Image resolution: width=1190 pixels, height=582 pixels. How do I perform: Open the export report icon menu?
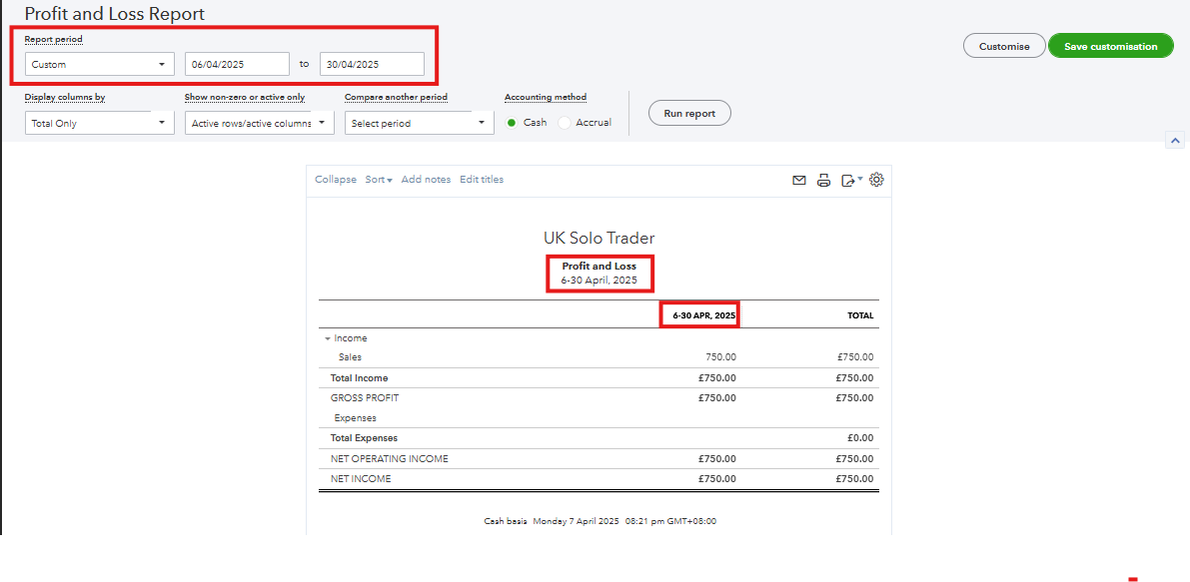pyautogui.click(x=850, y=181)
